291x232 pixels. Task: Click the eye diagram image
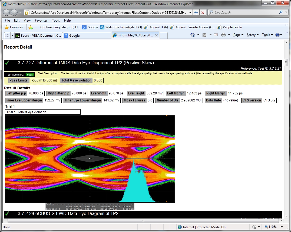[x=90, y=159]
